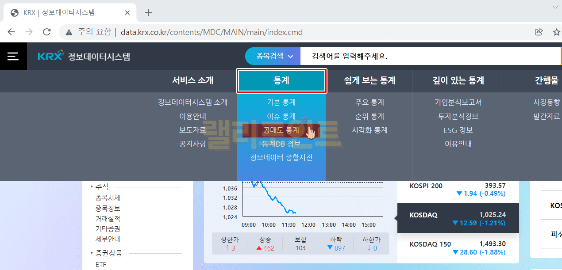Select the 통계 main menu
562x270 pixels.
(x=281, y=80)
